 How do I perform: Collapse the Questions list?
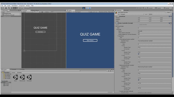[x=118, y=36]
